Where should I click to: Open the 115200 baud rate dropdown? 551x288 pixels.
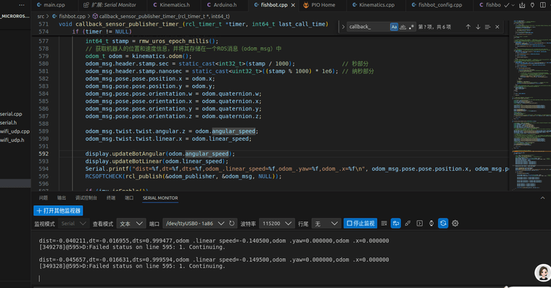click(276, 223)
